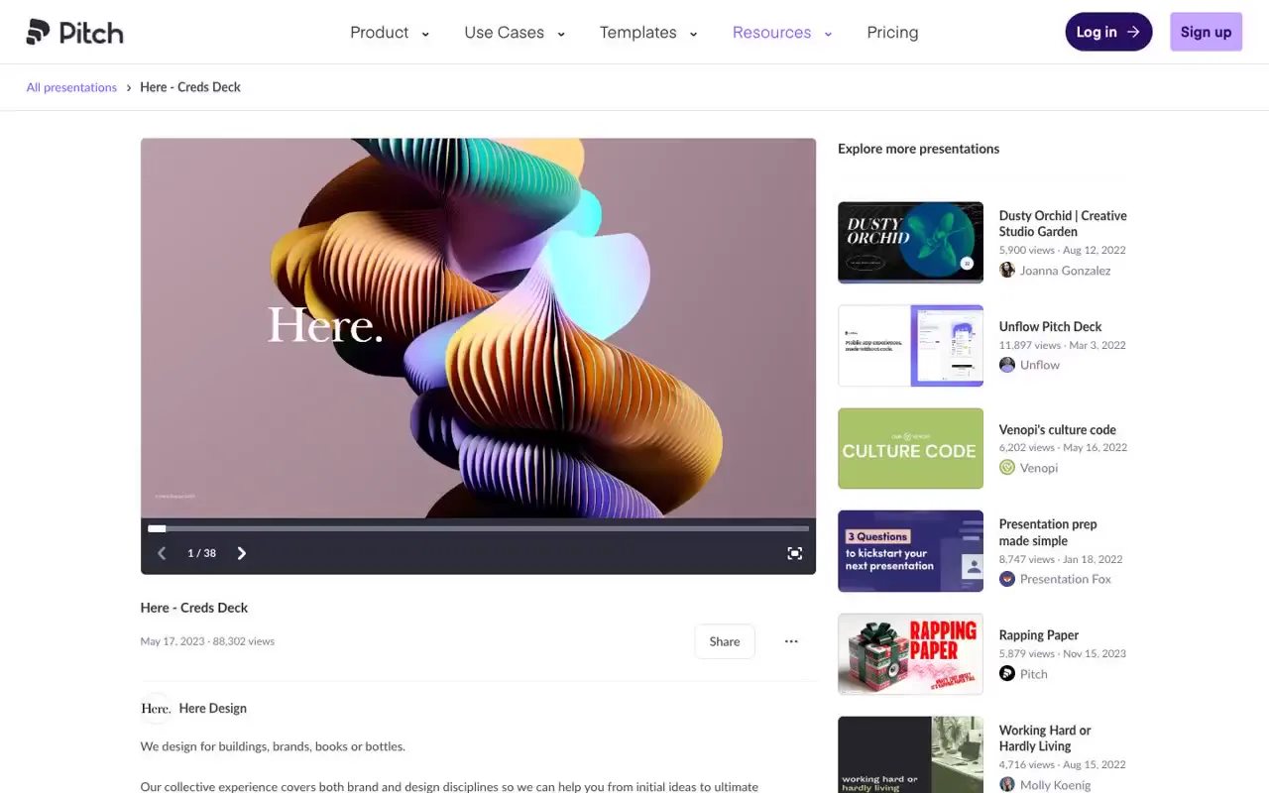Open the Dusty Orchid presentation thumbnail

(x=910, y=243)
